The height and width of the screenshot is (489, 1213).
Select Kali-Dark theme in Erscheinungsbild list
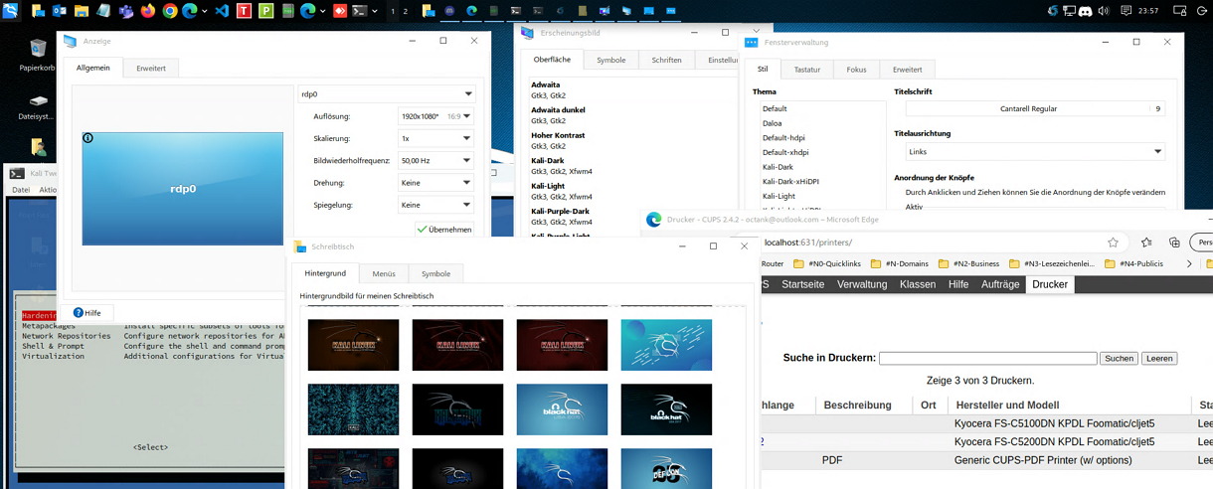(x=560, y=165)
